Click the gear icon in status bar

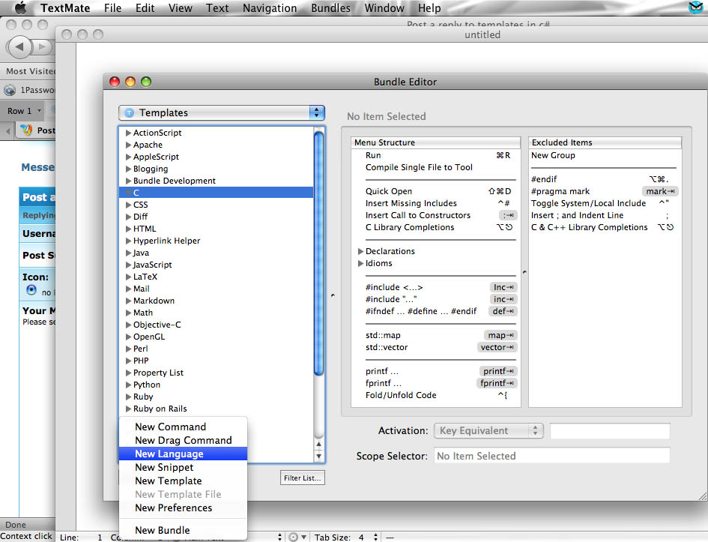(x=294, y=537)
